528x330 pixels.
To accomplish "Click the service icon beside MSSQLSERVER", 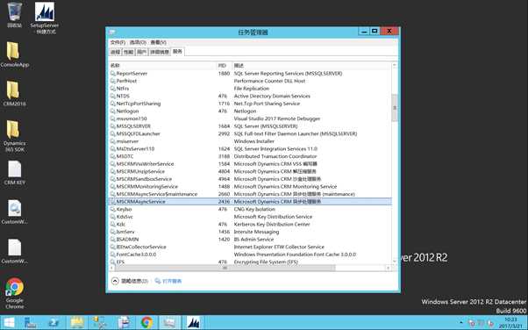I will [x=113, y=126].
